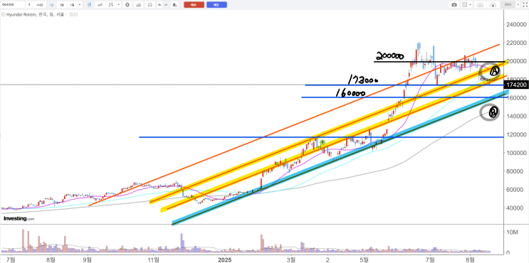Select the 1일 daily interval
Screen dimensions: 529x263
pos(51,5)
